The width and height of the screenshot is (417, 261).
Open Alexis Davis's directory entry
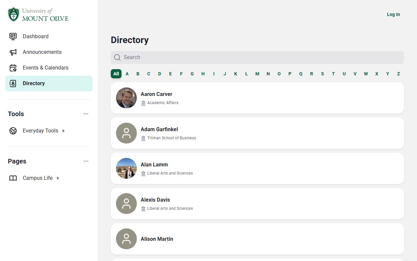257,204
